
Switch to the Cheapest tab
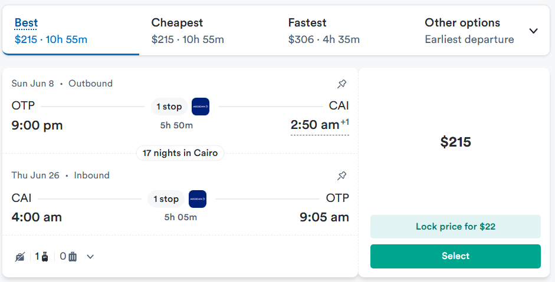click(x=188, y=31)
